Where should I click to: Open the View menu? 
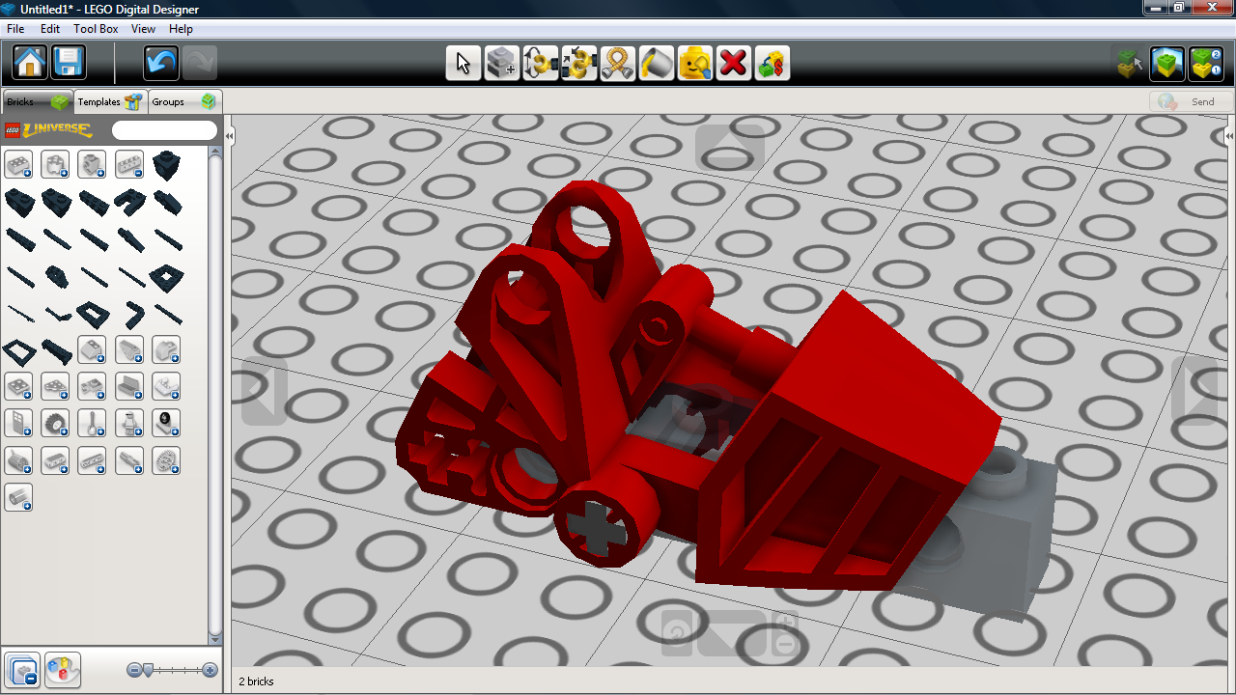pyautogui.click(x=143, y=29)
